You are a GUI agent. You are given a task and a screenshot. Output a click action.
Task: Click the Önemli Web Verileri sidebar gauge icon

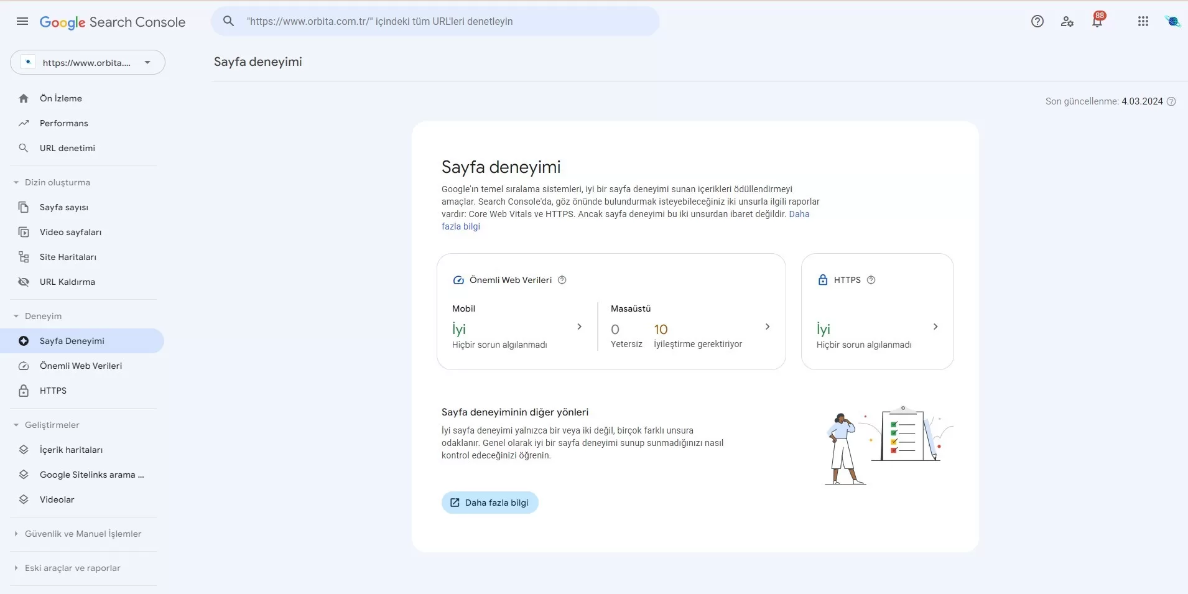24,366
